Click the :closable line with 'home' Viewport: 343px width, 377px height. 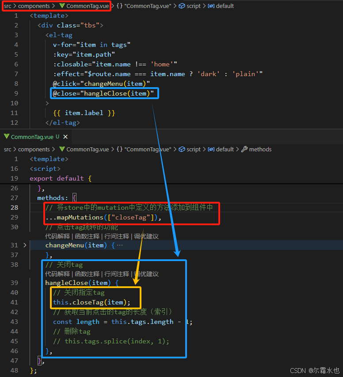pos(115,64)
